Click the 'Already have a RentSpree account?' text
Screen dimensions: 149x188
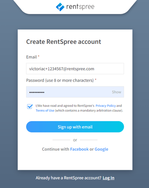[x=68, y=178]
